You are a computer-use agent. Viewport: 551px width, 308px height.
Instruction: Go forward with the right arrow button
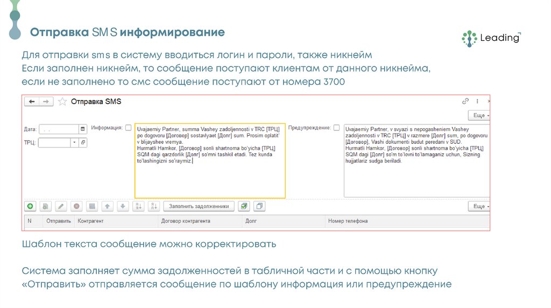[46, 101]
